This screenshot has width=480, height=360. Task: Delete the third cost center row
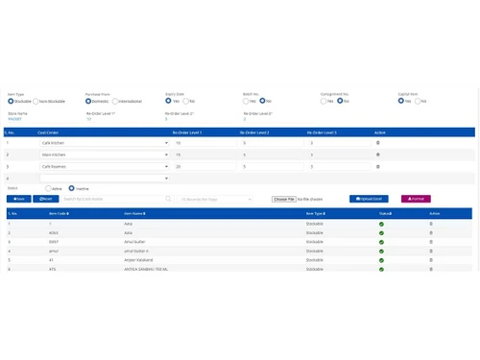(x=378, y=166)
